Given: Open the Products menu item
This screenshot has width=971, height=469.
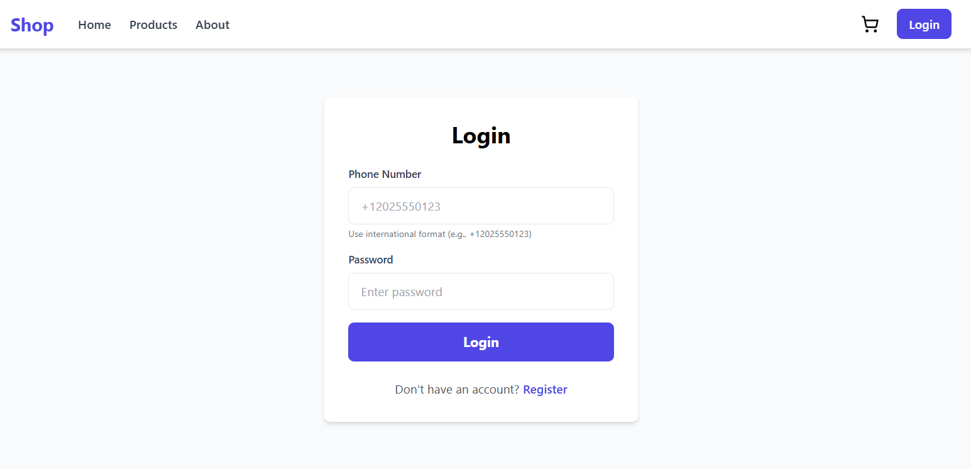Looking at the screenshot, I should coord(153,25).
